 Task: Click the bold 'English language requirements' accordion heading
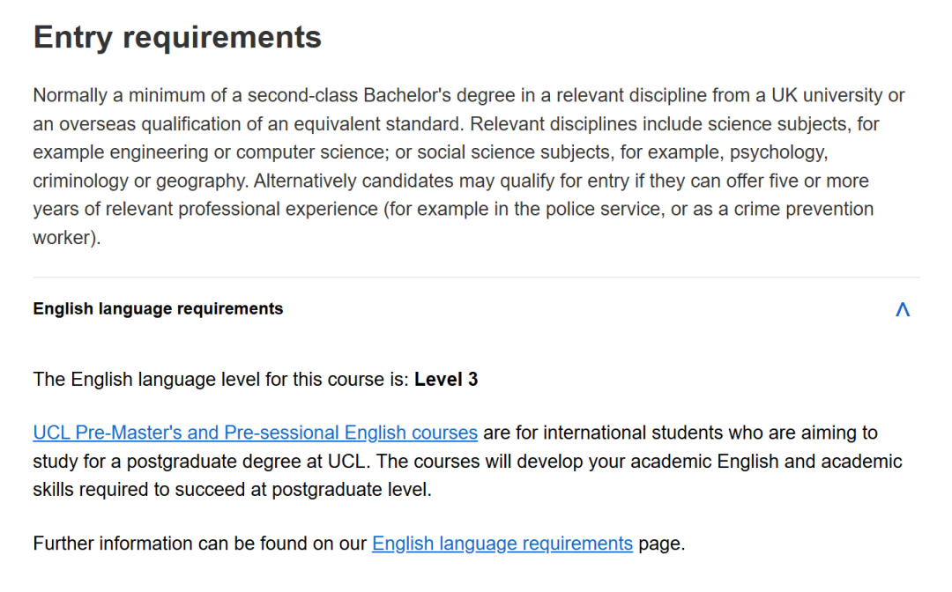coord(158,309)
